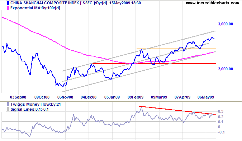Click the 0.2 money flow axis value
Screen dimensions: 242x141
pyautogui.click(x=220, y=117)
